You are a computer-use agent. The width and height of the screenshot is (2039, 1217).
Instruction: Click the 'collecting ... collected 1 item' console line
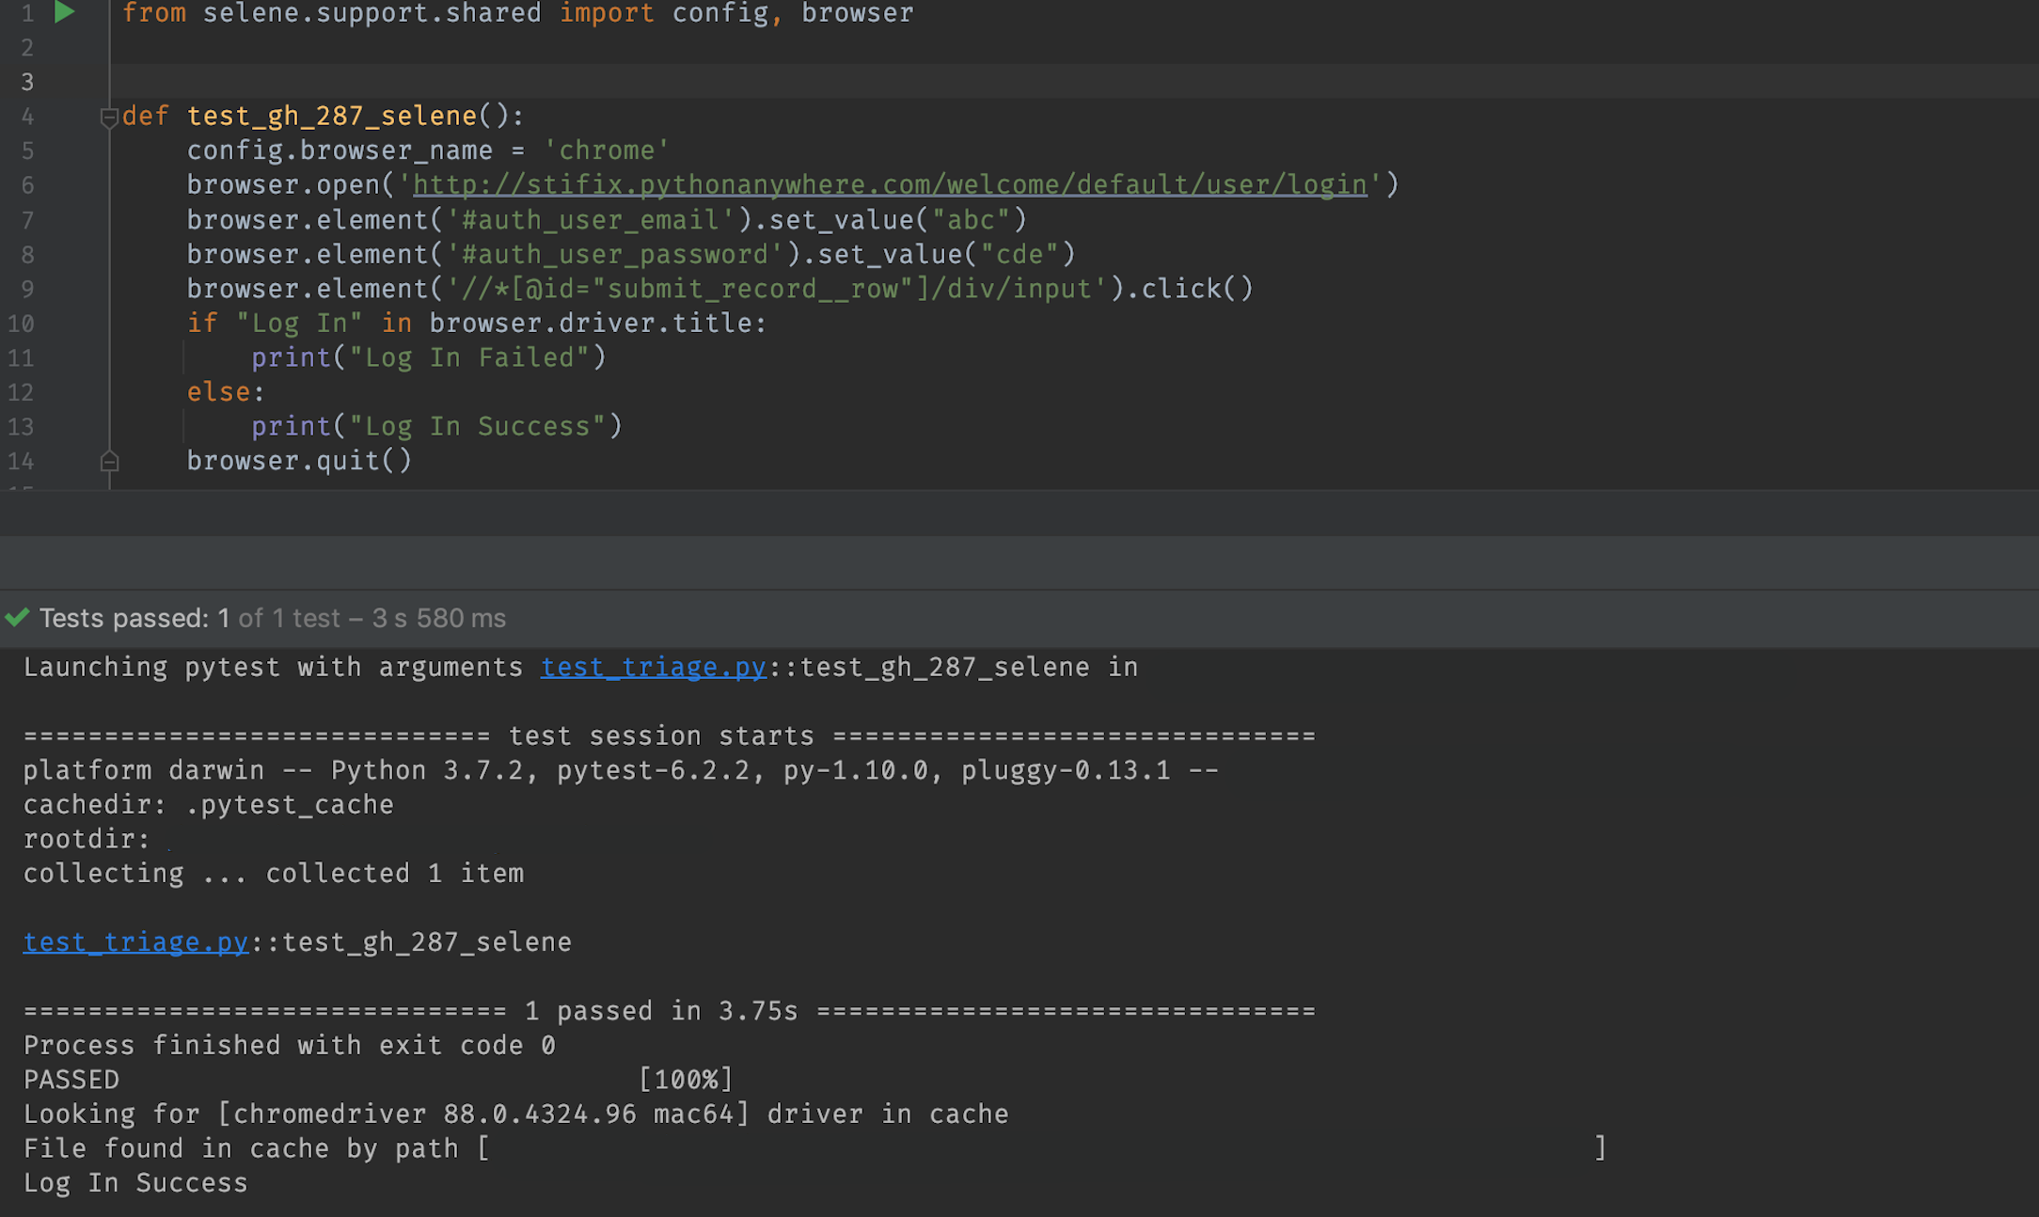(x=274, y=873)
